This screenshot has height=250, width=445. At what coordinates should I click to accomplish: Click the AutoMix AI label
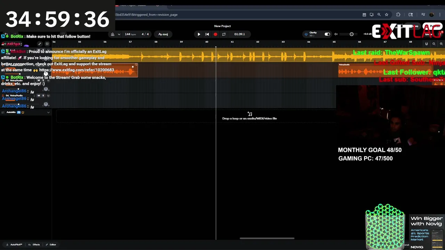19,112
